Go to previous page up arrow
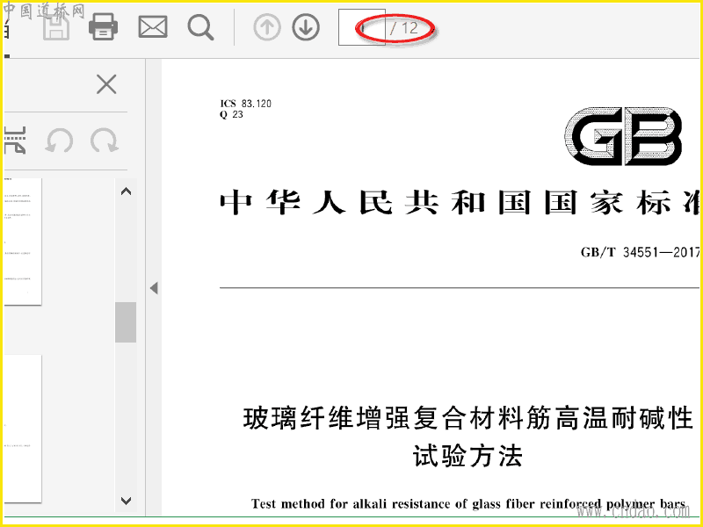 point(267,27)
